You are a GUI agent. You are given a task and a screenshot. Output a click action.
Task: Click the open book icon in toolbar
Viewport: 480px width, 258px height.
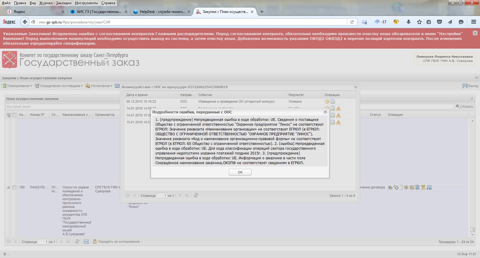[x=117, y=86]
